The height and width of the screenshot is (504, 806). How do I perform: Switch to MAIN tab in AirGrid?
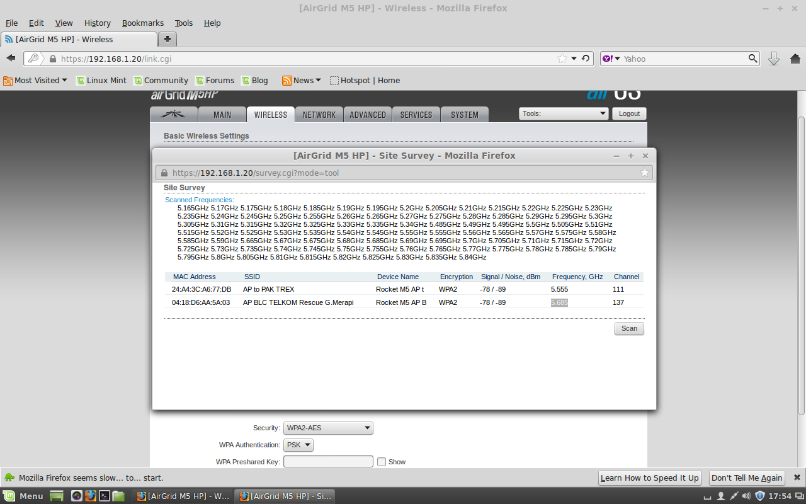222,115
